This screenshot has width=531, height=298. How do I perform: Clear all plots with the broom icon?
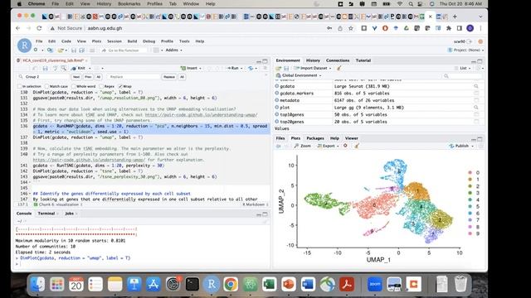356,146
